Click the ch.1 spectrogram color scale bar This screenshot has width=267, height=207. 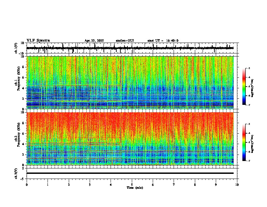(244, 87)
